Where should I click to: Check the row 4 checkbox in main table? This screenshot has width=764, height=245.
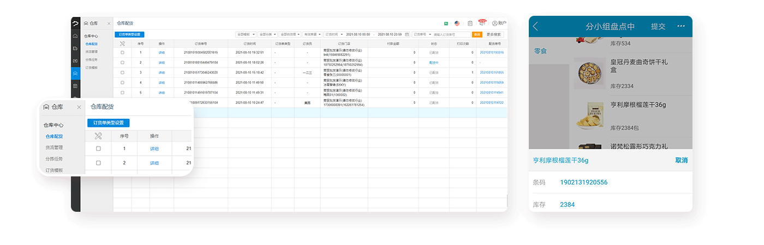point(122,83)
